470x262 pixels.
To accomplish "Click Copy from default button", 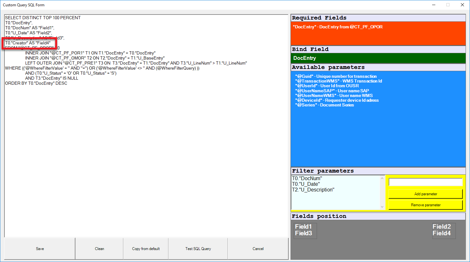I will (x=146, y=248).
